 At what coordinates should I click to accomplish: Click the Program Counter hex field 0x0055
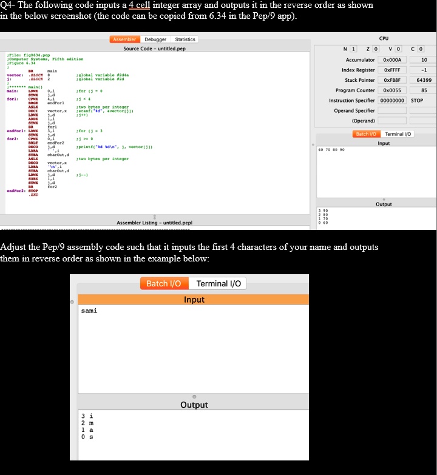[x=392, y=90]
